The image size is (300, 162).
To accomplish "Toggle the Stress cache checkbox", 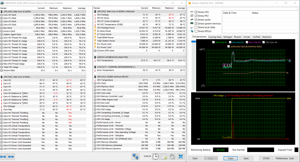I will click(x=196, y=20).
